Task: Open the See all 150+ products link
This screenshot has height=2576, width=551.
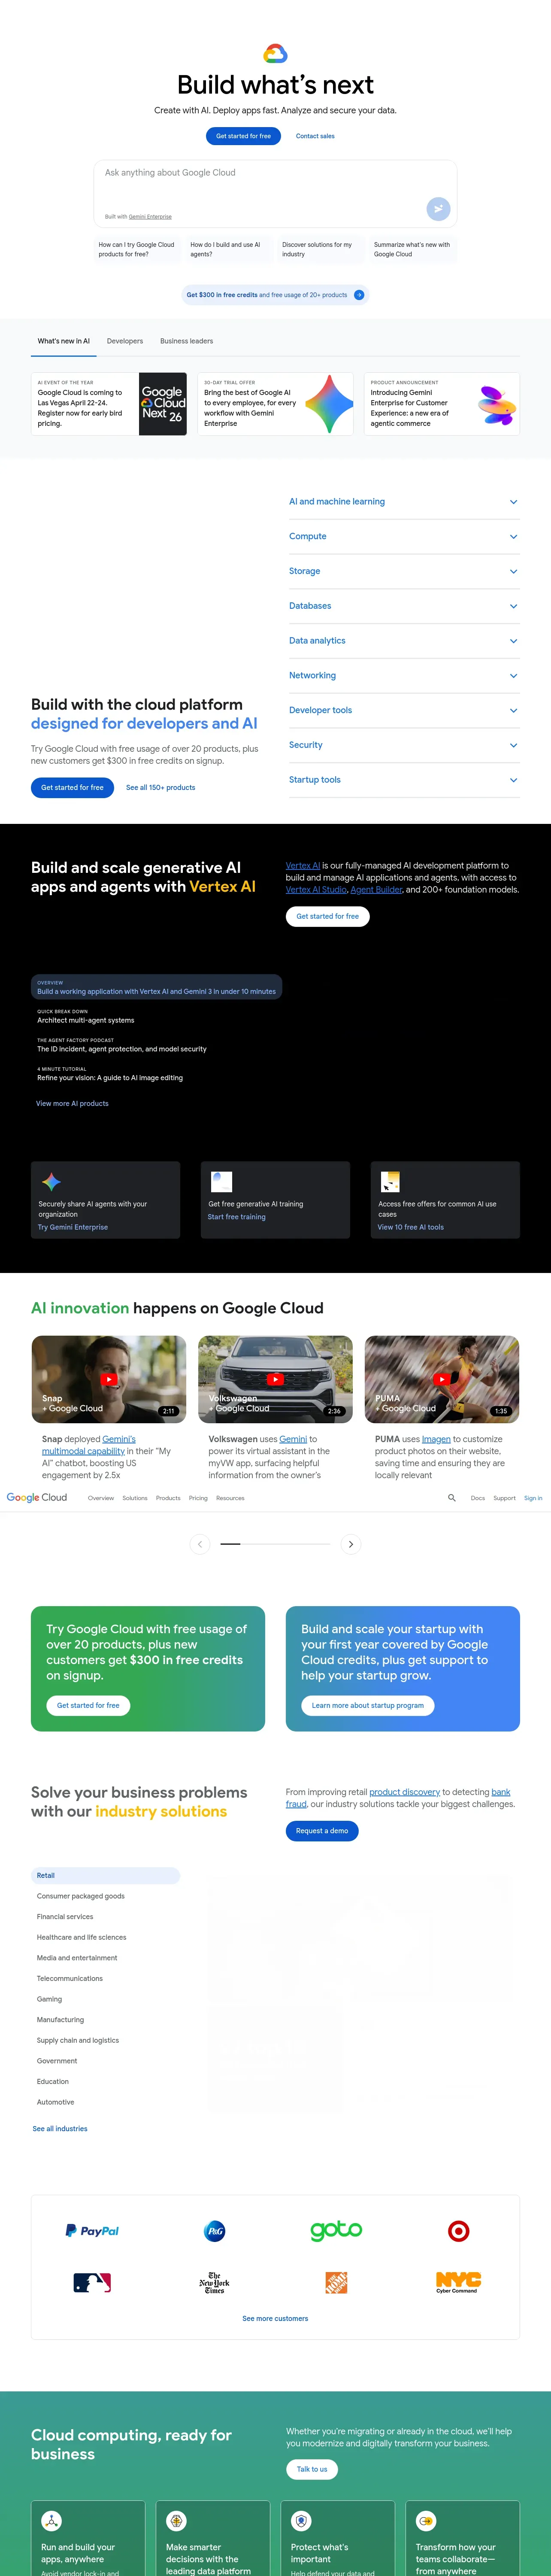Action: 161,788
